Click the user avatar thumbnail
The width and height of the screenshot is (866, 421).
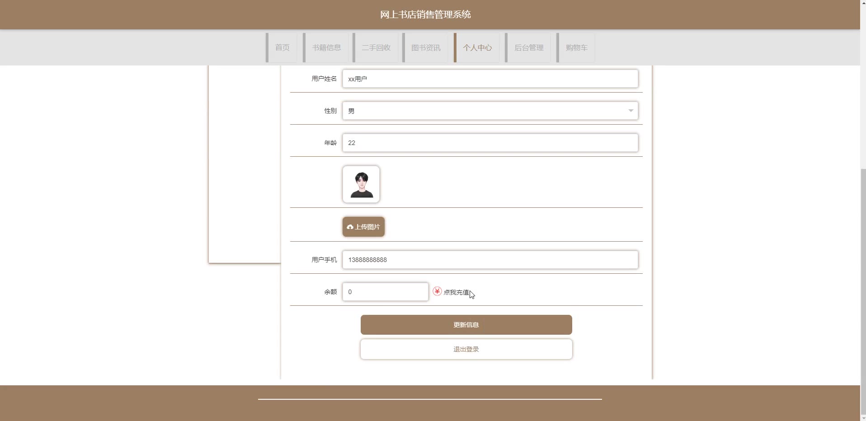pyautogui.click(x=361, y=184)
